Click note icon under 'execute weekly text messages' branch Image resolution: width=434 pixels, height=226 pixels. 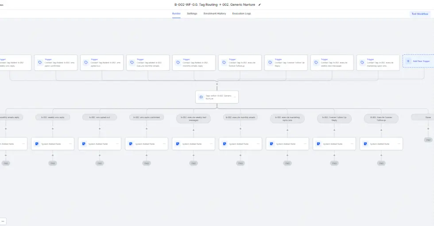pos(178,144)
